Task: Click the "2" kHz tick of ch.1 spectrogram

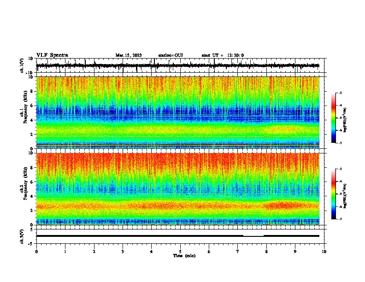Action: click(x=32, y=134)
